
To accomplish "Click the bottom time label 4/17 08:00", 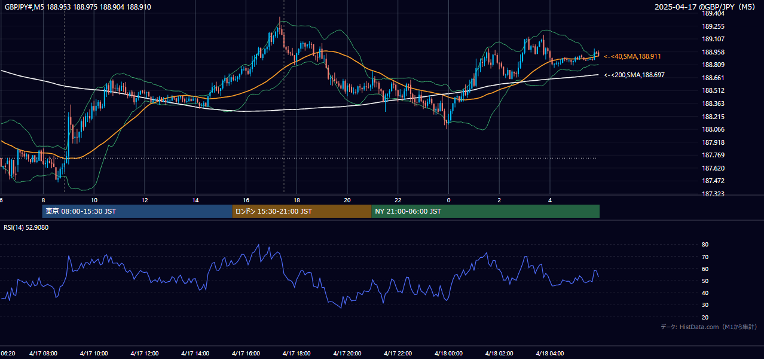I will click(43, 354).
